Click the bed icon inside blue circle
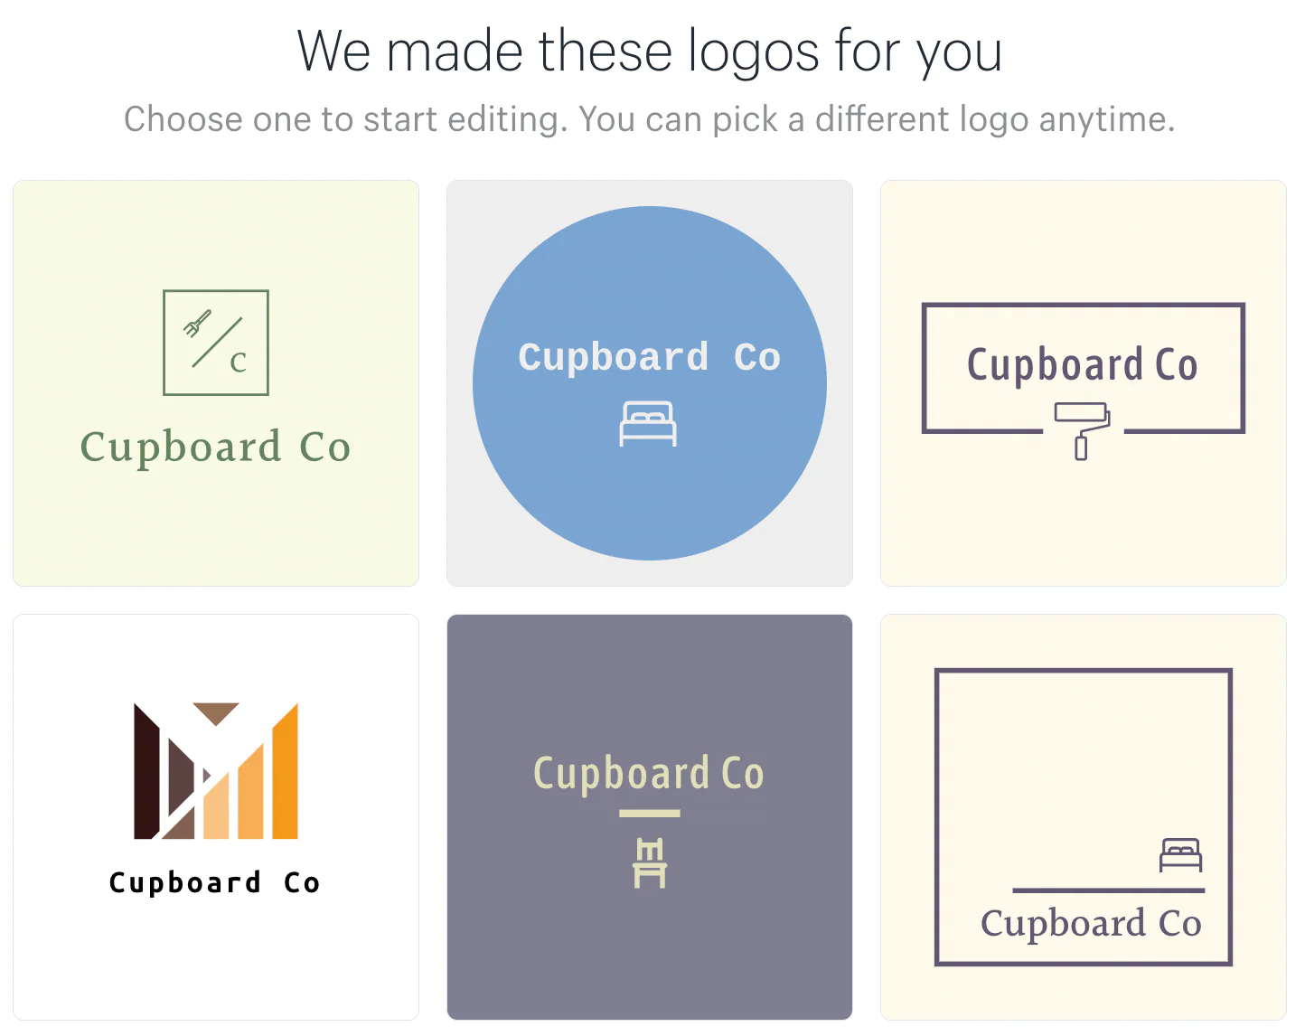Screen dimensions: 1305x1036 [648, 423]
